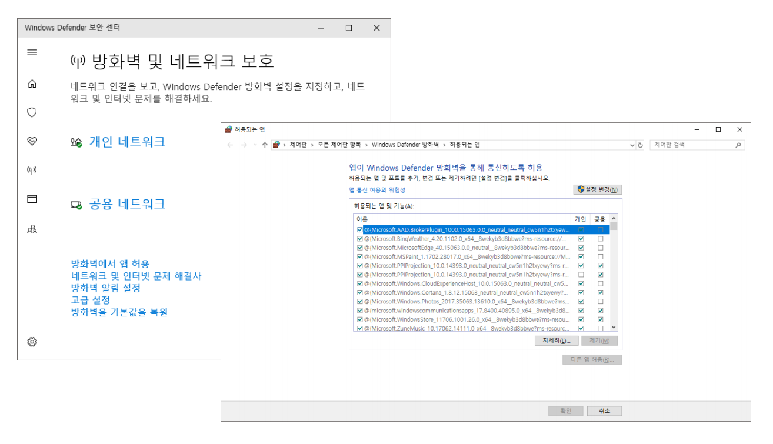Screen dimensions: 773x444
Task: Click 방화벽에서 앱 허용 link
Action: (110, 263)
